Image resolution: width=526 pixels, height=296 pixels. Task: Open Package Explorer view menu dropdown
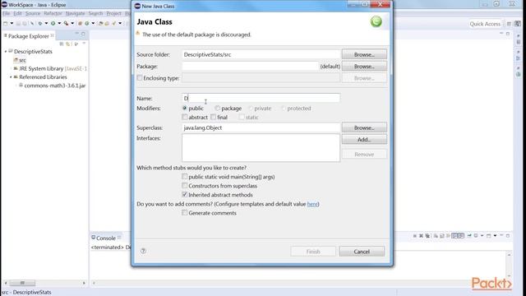84,44
